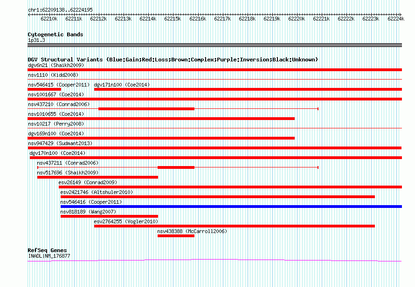The image size is (415, 287).
Task: Click the right arrow of the coordinate ruler
Action: (x=401, y=14)
